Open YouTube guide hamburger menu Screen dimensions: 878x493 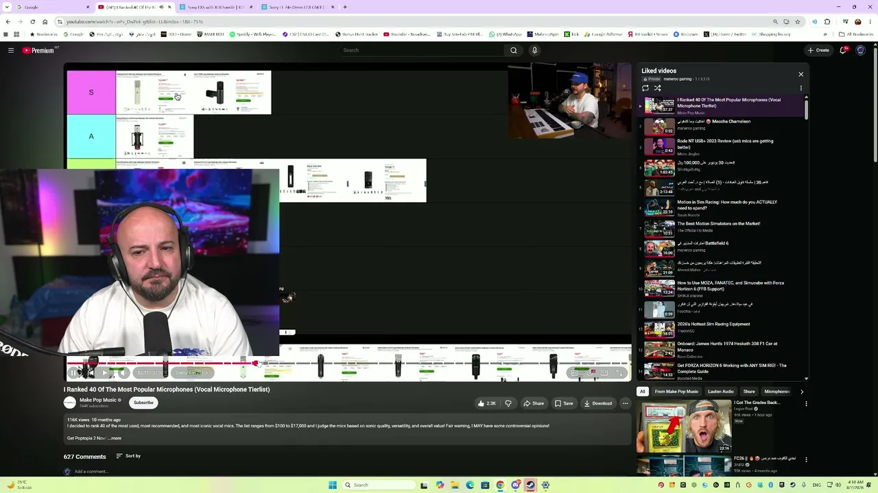[x=11, y=50]
